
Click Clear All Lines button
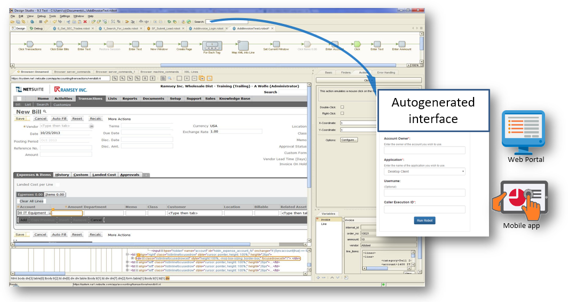(x=31, y=201)
